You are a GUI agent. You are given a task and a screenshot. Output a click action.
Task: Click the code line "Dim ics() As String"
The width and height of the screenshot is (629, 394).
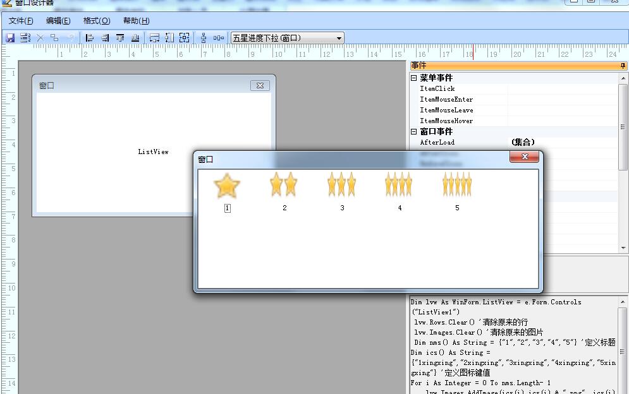(451, 353)
